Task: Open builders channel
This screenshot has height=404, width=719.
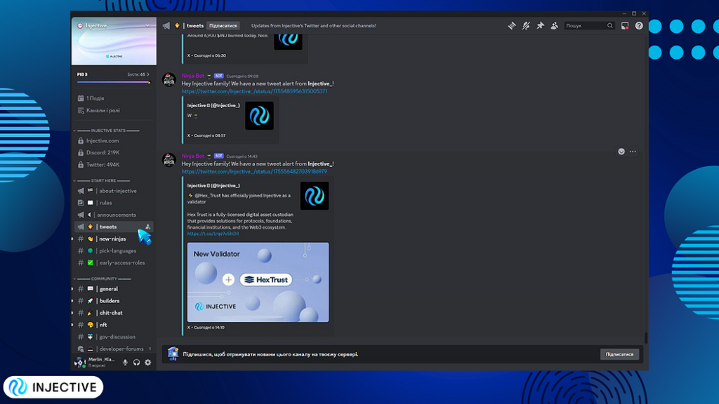Action: pyautogui.click(x=114, y=300)
